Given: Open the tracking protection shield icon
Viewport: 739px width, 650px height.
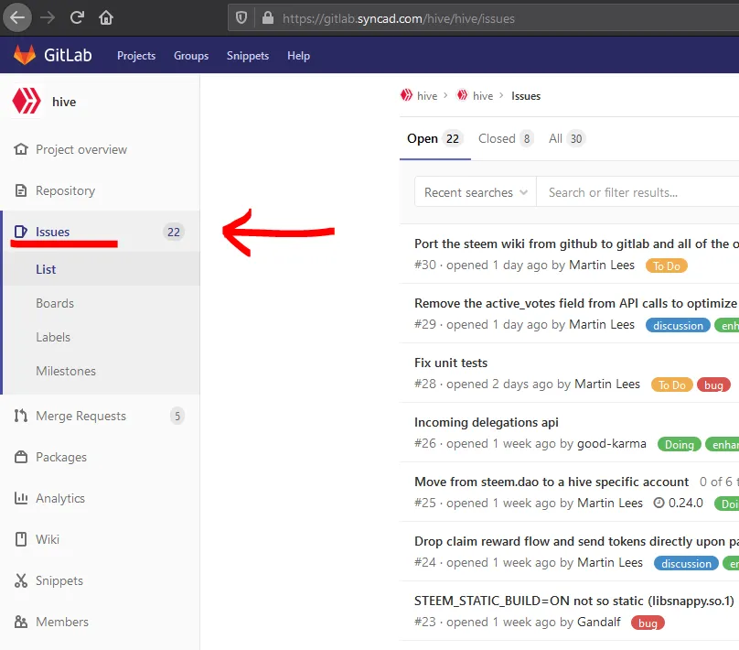Looking at the screenshot, I should 241,18.
